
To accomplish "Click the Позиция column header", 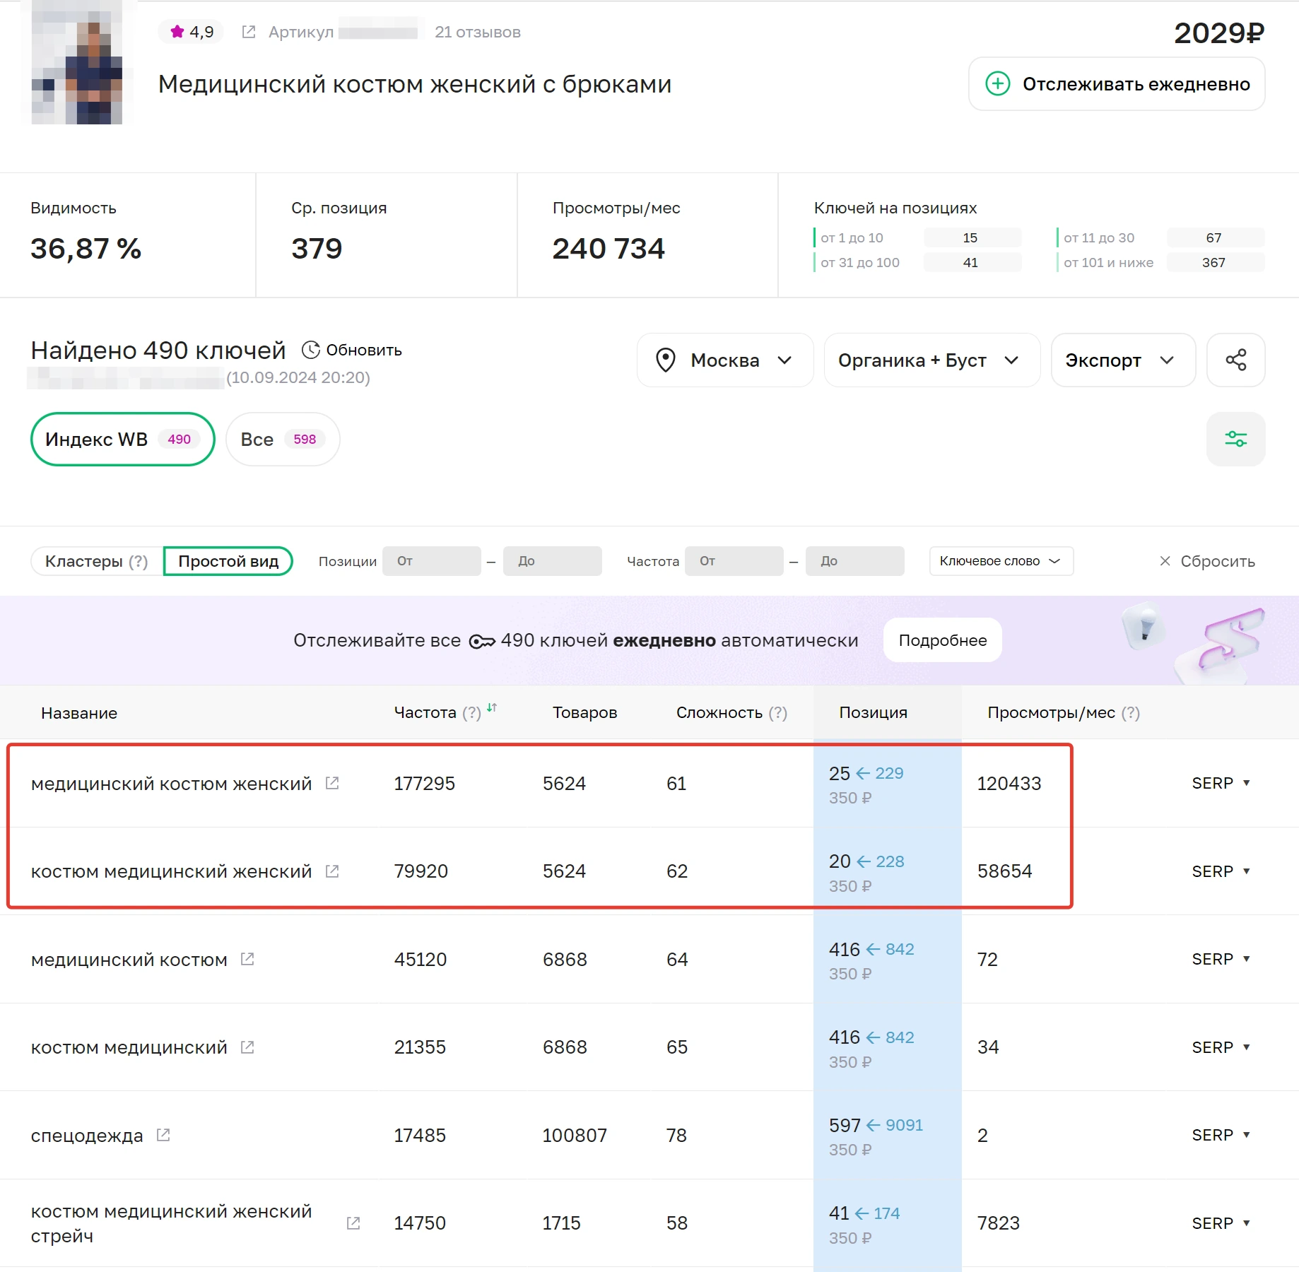I will pos(874,712).
